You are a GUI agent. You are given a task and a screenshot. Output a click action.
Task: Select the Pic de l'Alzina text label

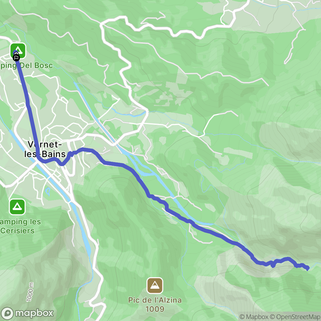coord(155,300)
